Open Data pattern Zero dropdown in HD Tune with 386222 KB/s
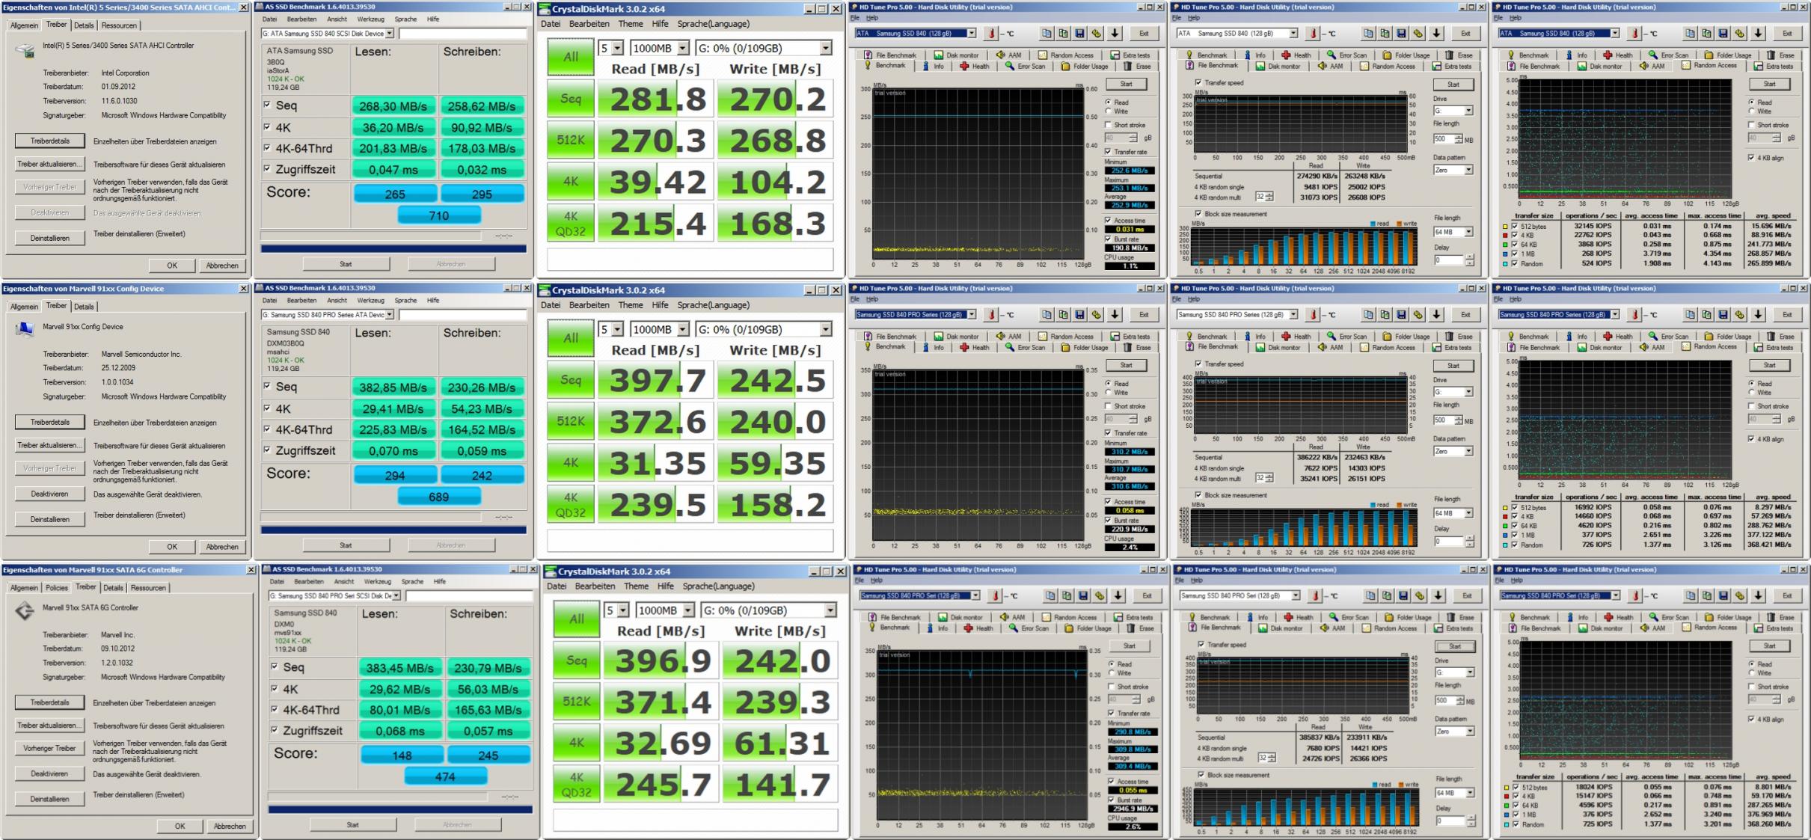 click(x=1468, y=452)
